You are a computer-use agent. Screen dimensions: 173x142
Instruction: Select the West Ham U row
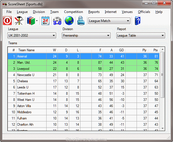pyautogui.click(x=84, y=100)
